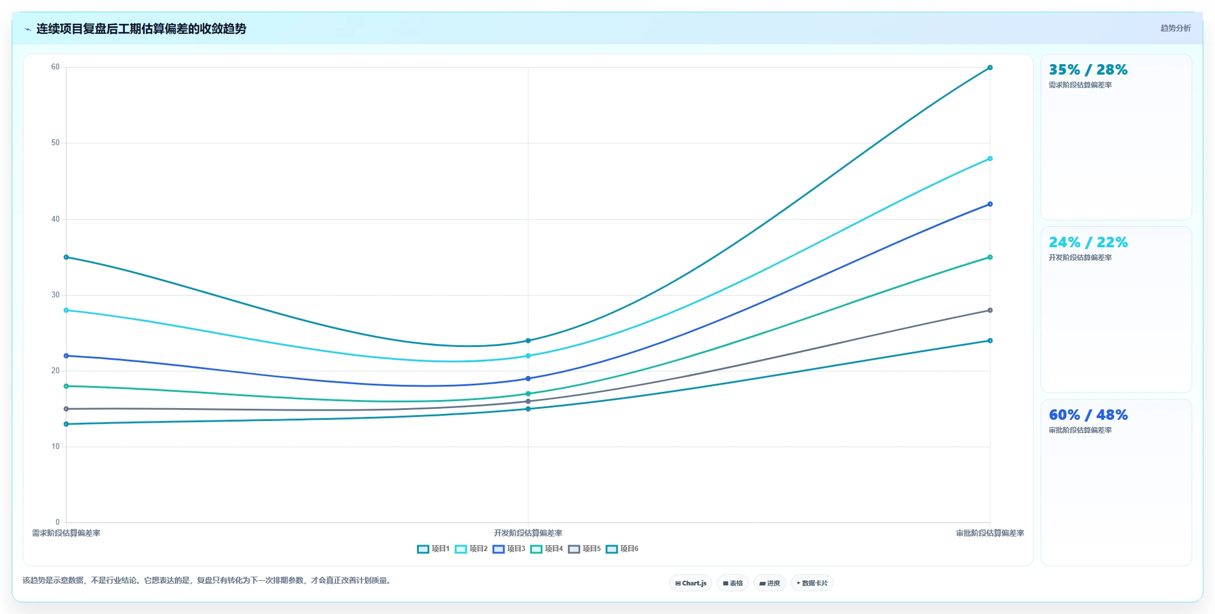The width and height of the screenshot is (1215, 614).
Task: Select the 项目1 开发阶段 point at 24
Action: (528, 341)
